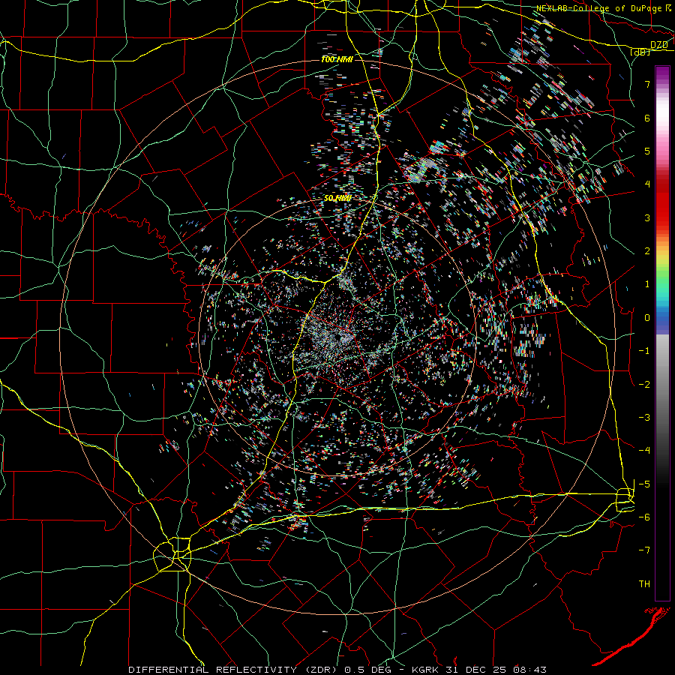Select the 4 value on the dB scale
The image size is (675, 675).
tap(647, 184)
